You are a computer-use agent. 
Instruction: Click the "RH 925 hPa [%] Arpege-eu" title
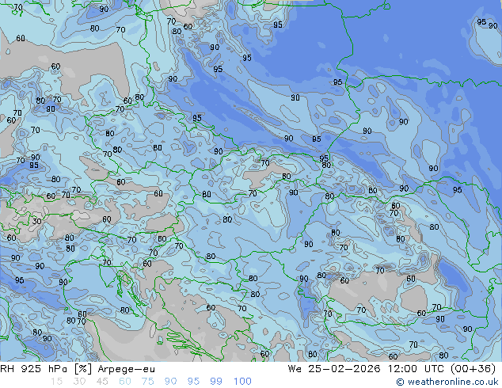coord(78,369)
